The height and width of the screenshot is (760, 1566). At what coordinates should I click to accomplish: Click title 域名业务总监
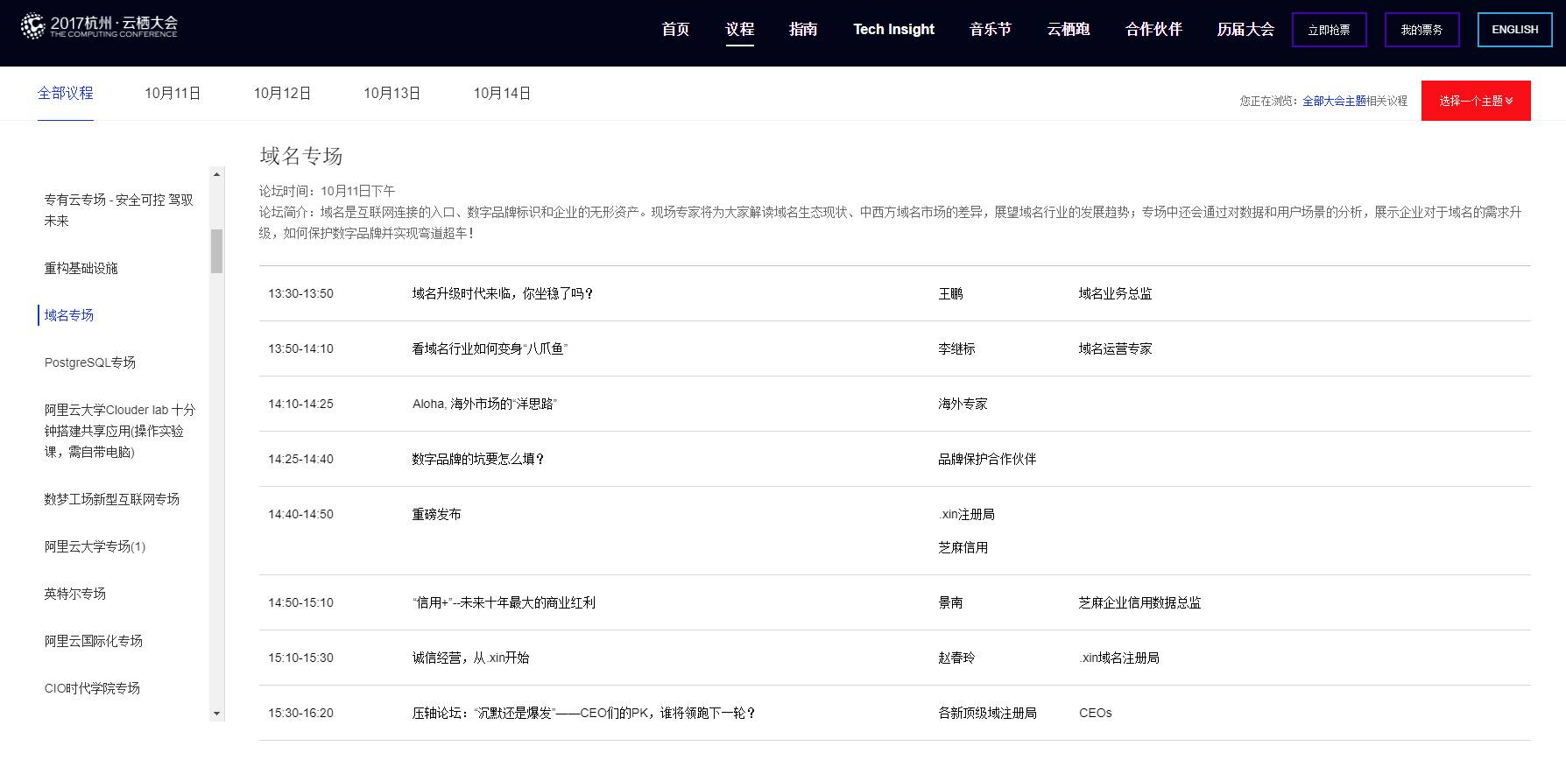[1116, 293]
